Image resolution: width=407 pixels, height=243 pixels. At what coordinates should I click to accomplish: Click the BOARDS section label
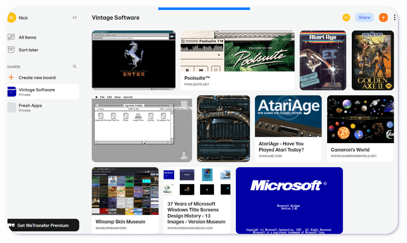coord(14,67)
